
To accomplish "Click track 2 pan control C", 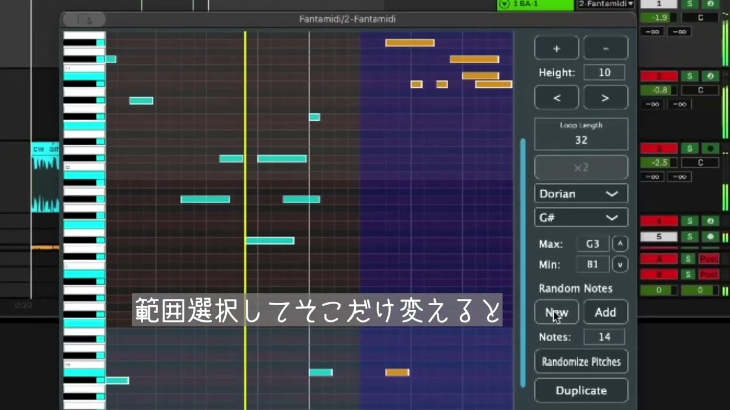I will pyautogui.click(x=700, y=90).
